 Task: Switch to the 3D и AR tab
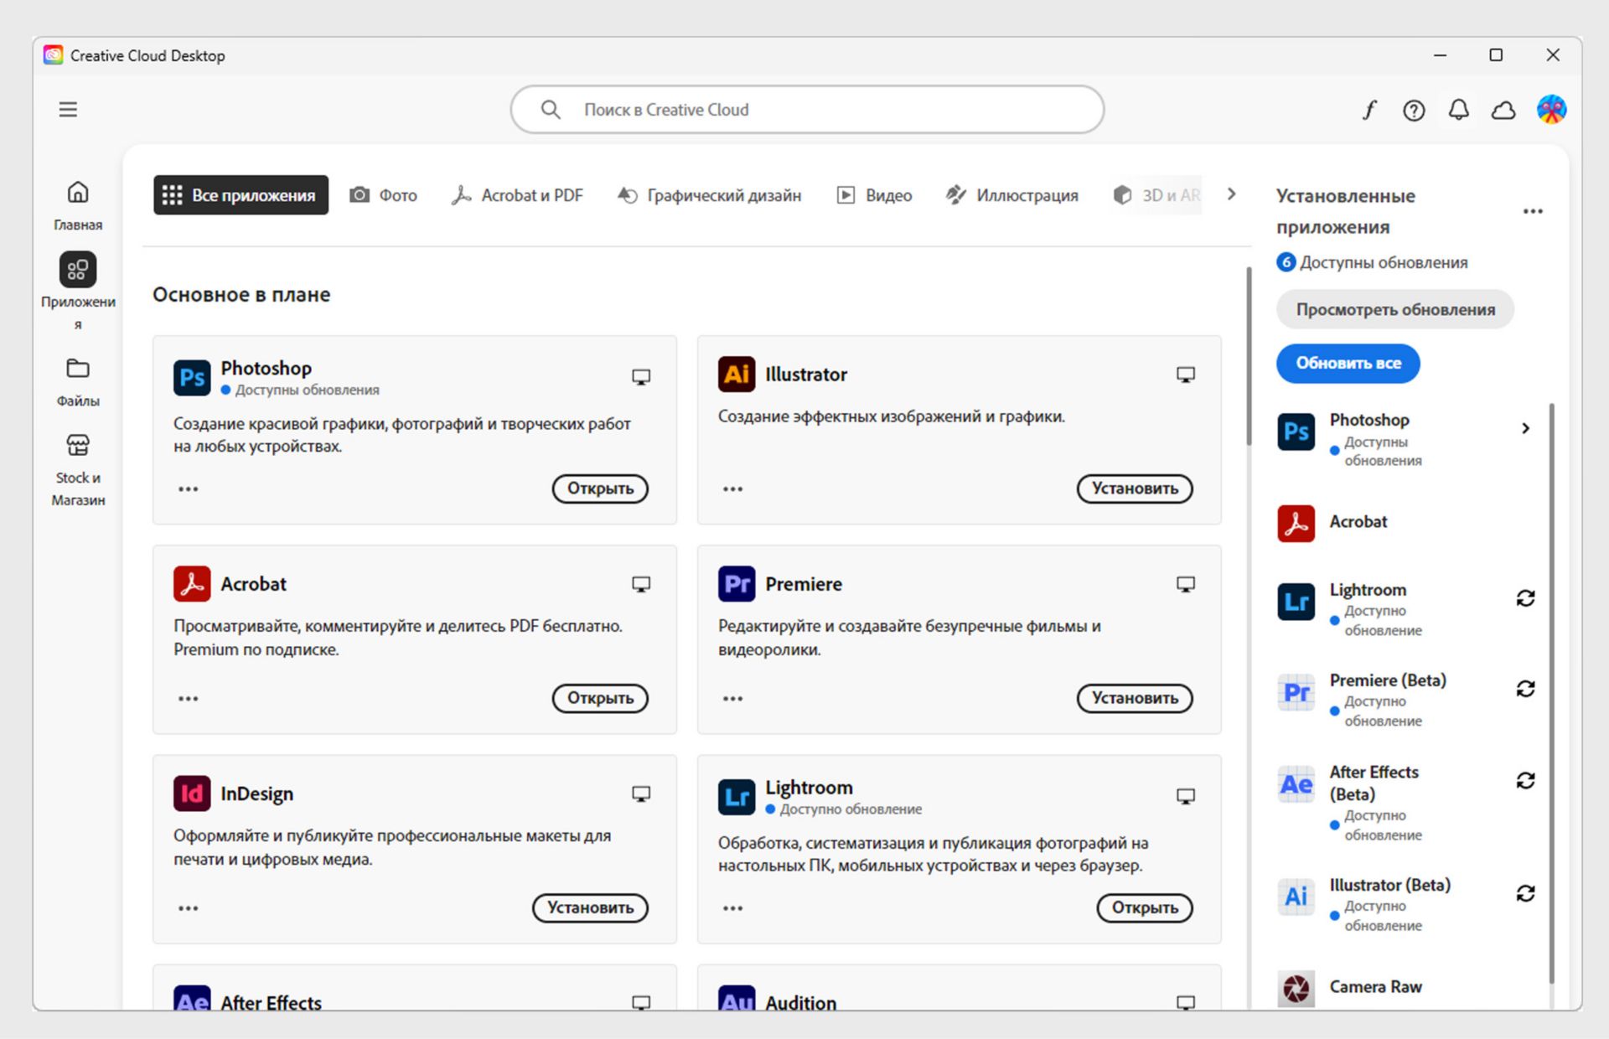tap(1157, 195)
